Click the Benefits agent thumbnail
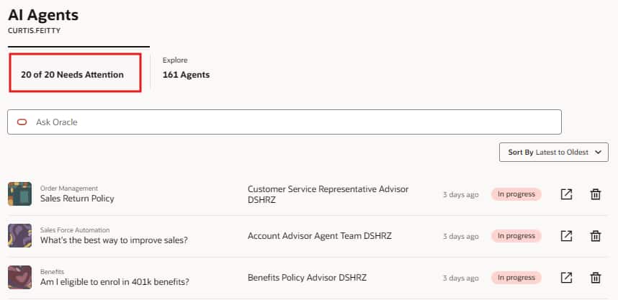Viewport: 618px width, 300px height. pyautogui.click(x=19, y=277)
